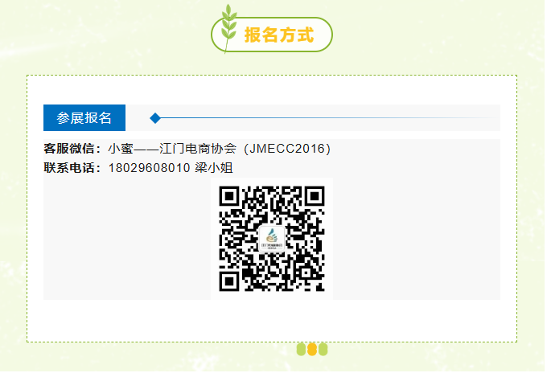Select the left green dot below the box
This screenshot has height=373, width=547.
click(302, 350)
